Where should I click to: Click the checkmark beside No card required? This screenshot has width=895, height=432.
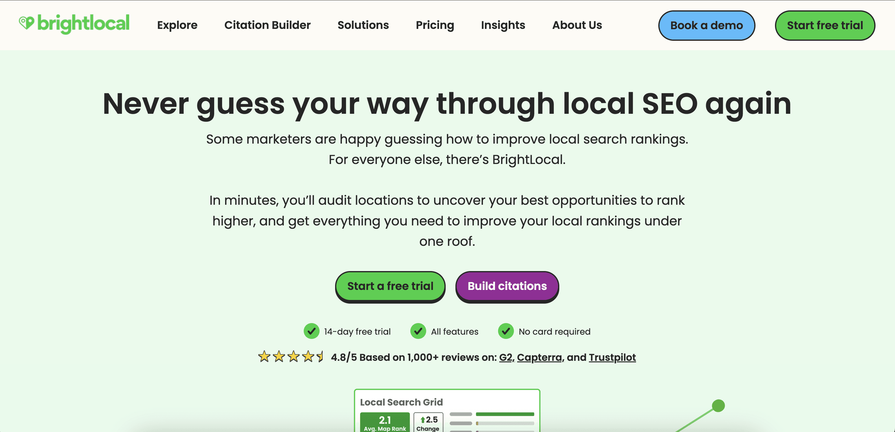506,331
